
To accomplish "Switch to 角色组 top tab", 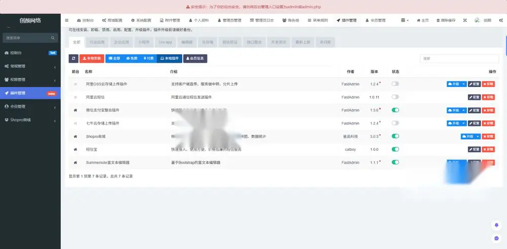I will (x=291, y=20).
